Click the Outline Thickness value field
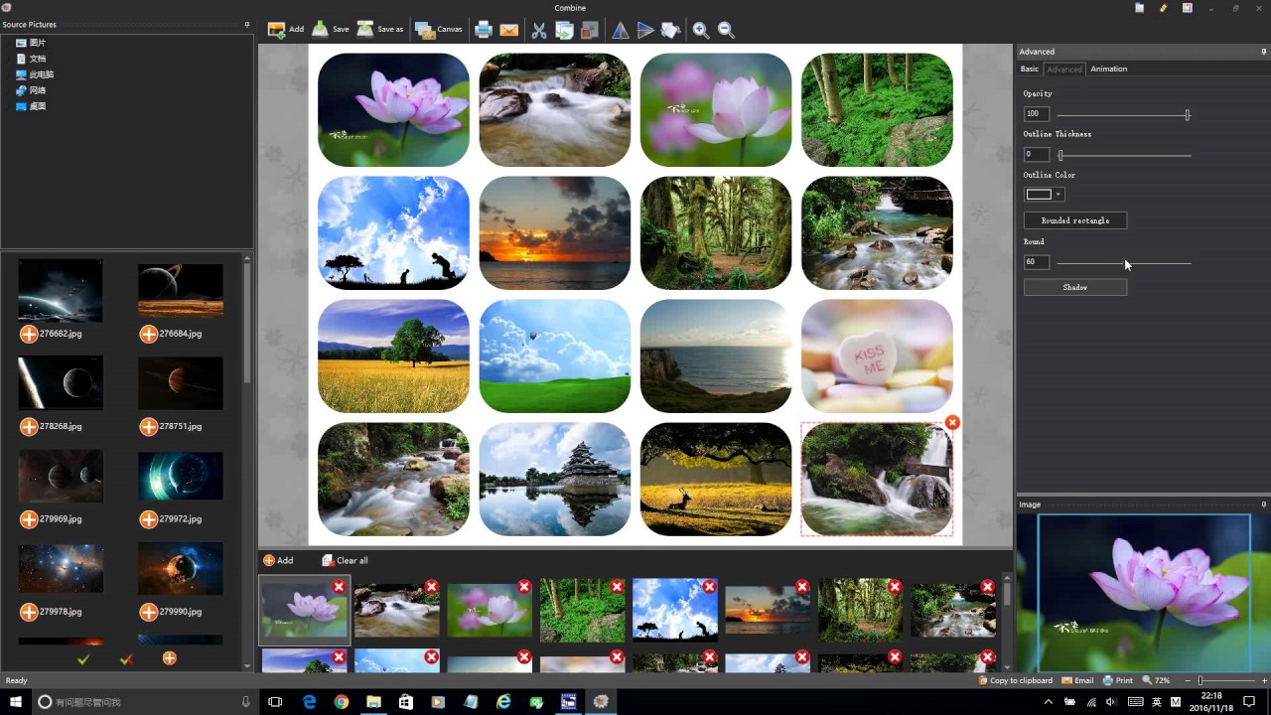Screen dimensions: 1271x715 tap(1037, 154)
